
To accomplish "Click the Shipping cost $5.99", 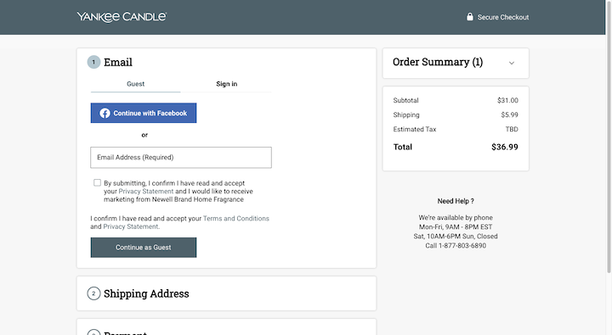I will point(510,114).
